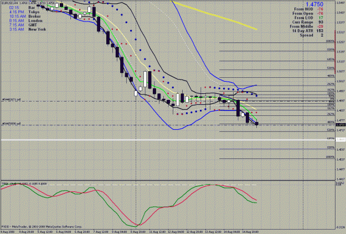Image resolution: width=346 pixels, height=234 pixels.
Task: Click the large blue 1.4750 price readout
Action: click(314, 4)
